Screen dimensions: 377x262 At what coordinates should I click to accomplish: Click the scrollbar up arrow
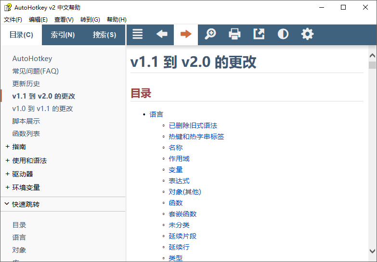coord(372,56)
